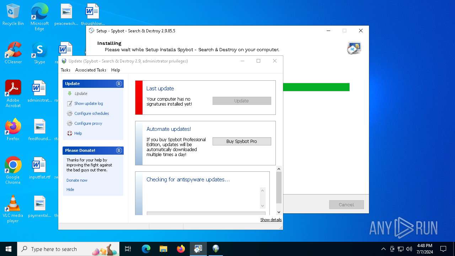
Task: Click the disabled Update button
Action: 242,101
